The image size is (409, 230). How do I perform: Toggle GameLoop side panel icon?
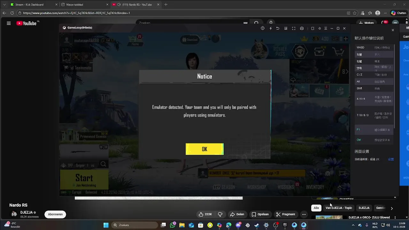[x=313, y=28]
